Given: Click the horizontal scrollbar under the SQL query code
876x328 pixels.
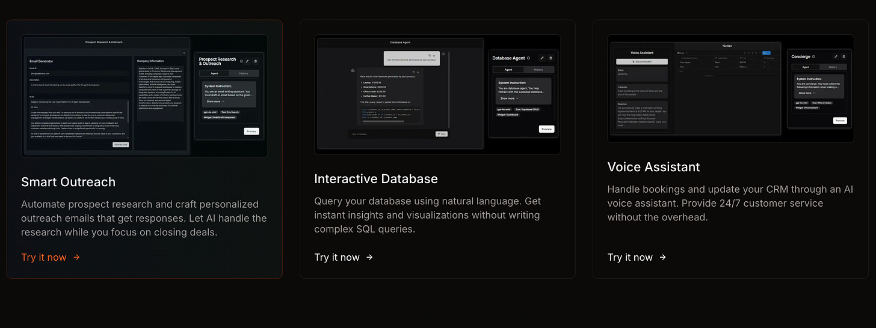Looking at the screenshot, I should pos(383,121).
